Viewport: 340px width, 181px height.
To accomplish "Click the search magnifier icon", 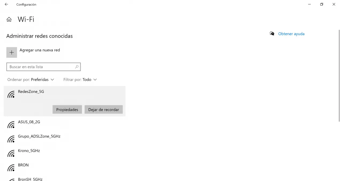I will point(77,67).
